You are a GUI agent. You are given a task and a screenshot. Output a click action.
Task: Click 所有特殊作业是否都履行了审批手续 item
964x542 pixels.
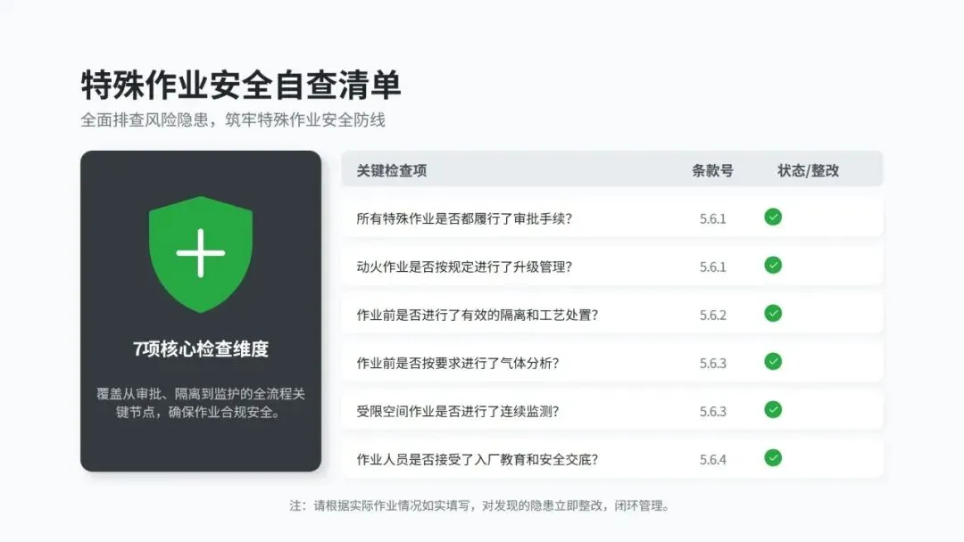pyautogui.click(x=464, y=218)
